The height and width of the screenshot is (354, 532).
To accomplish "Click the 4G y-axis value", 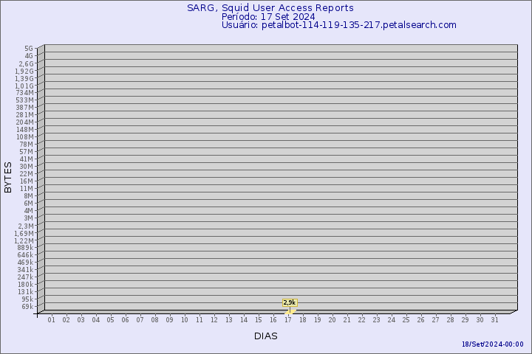I will click(29, 56).
